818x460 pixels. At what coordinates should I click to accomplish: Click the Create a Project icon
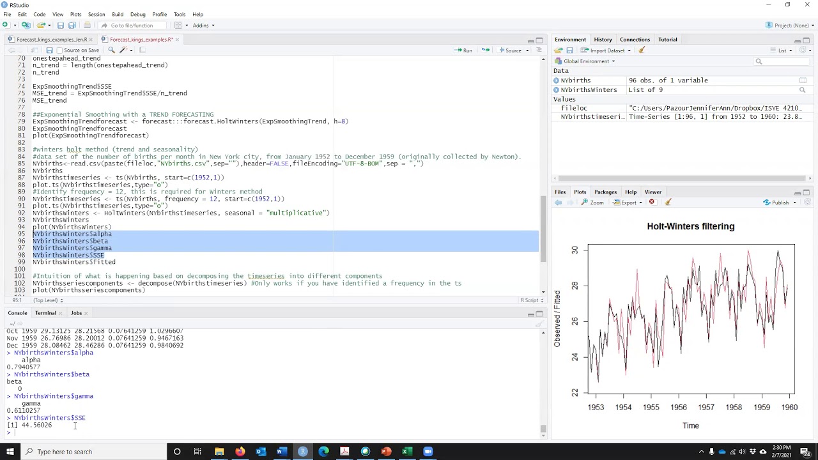26,25
